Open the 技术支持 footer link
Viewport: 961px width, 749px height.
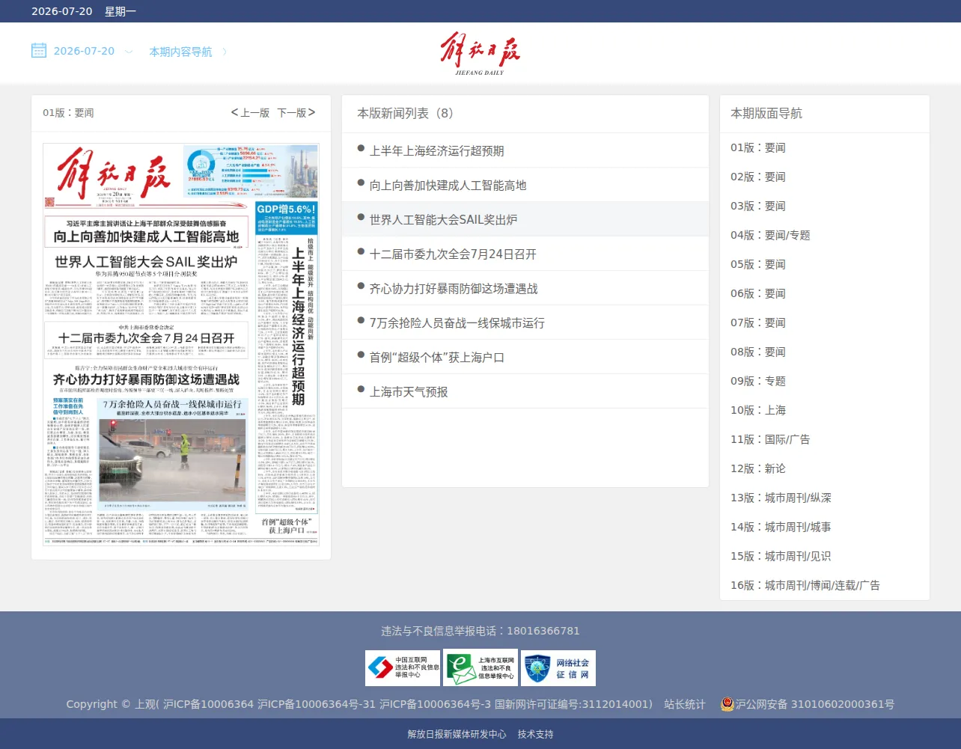536,734
